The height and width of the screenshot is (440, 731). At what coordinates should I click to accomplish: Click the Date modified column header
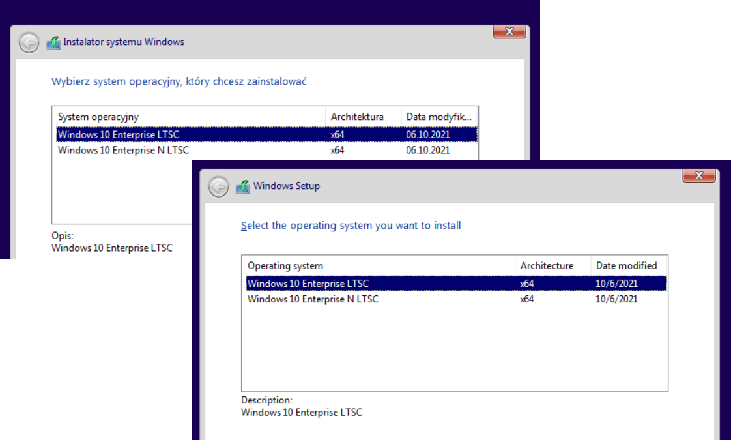tap(629, 265)
